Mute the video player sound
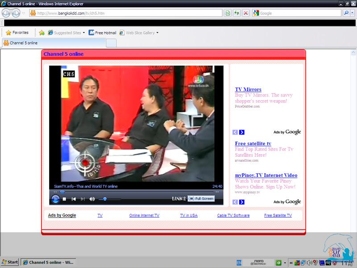 [x=92, y=199]
